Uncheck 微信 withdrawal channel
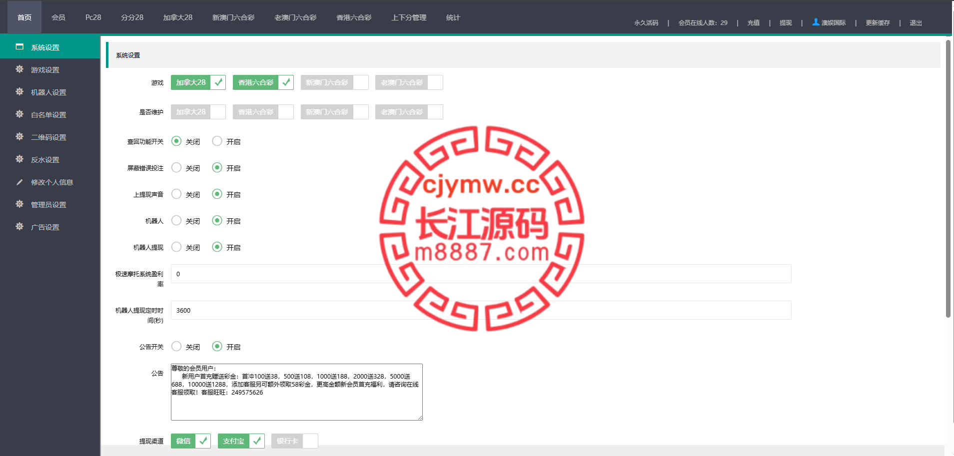Viewport: 954px width, 456px height. (191, 441)
